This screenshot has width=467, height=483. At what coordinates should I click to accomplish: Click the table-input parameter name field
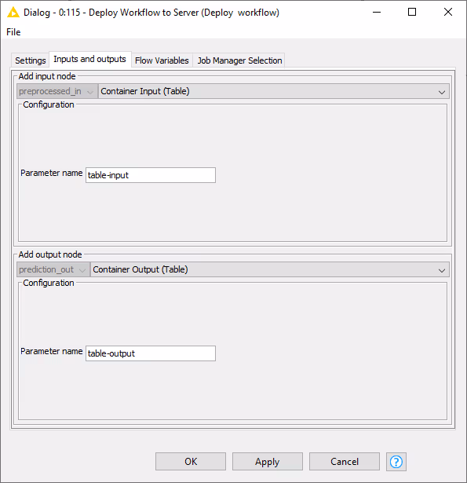pyautogui.click(x=151, y=175)
